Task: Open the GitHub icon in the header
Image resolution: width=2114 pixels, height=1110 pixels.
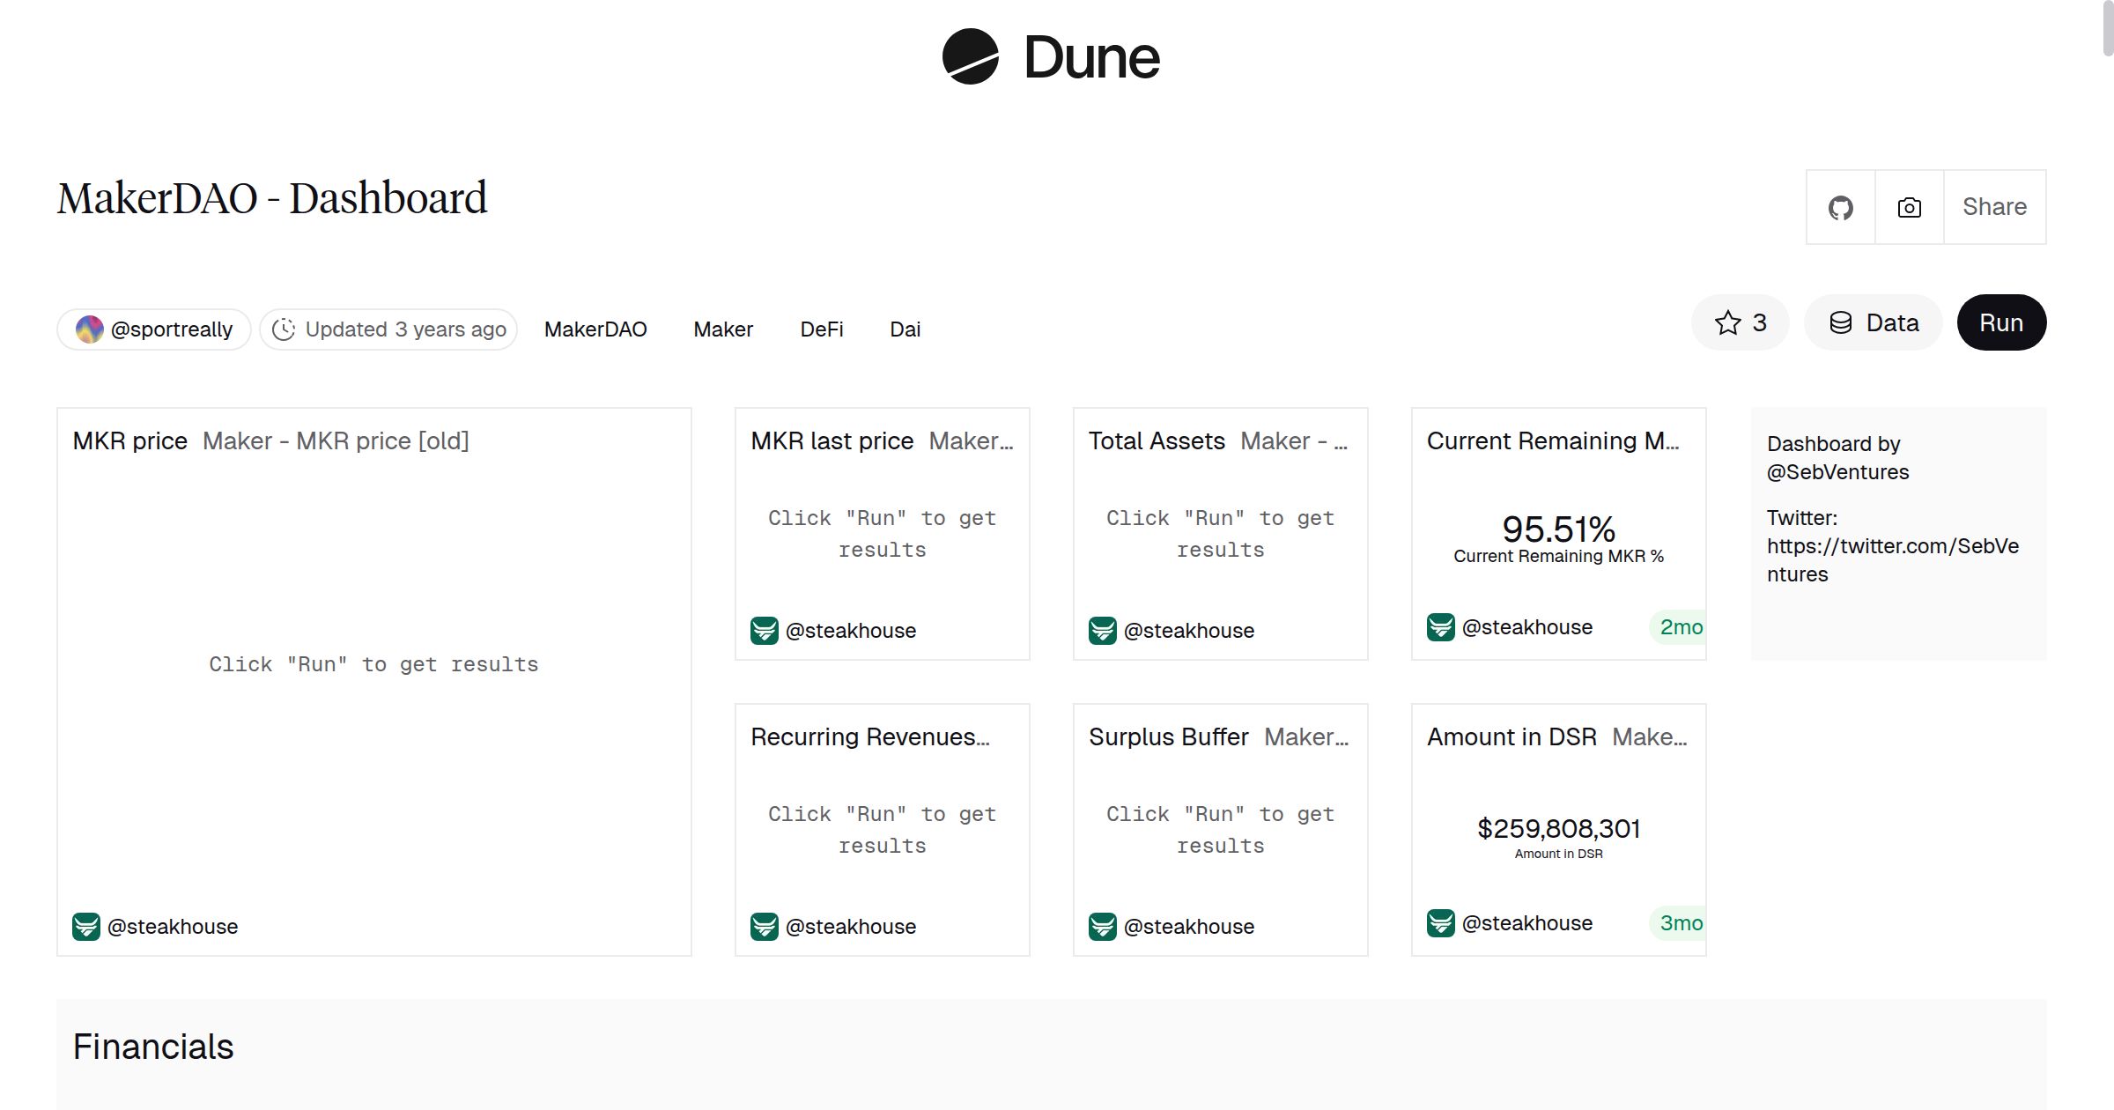Action: (x=1841, y=207)
